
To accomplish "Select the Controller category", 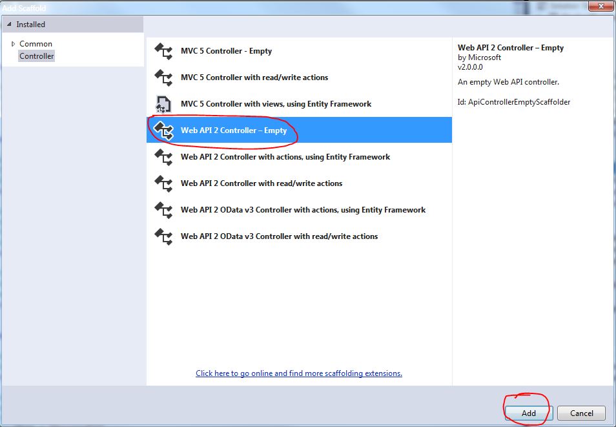I will [37, 56].
